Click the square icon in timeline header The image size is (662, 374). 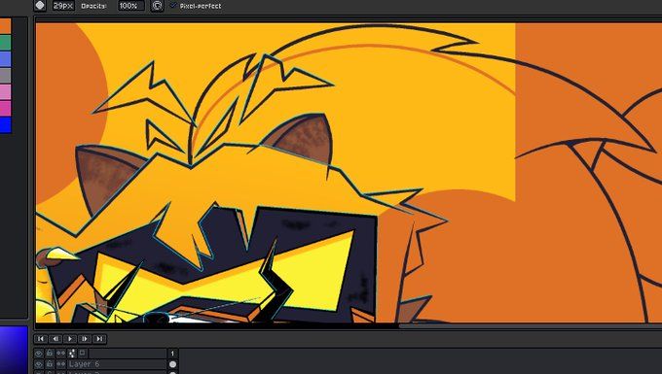pyautogui.click(x=83, y=353)
